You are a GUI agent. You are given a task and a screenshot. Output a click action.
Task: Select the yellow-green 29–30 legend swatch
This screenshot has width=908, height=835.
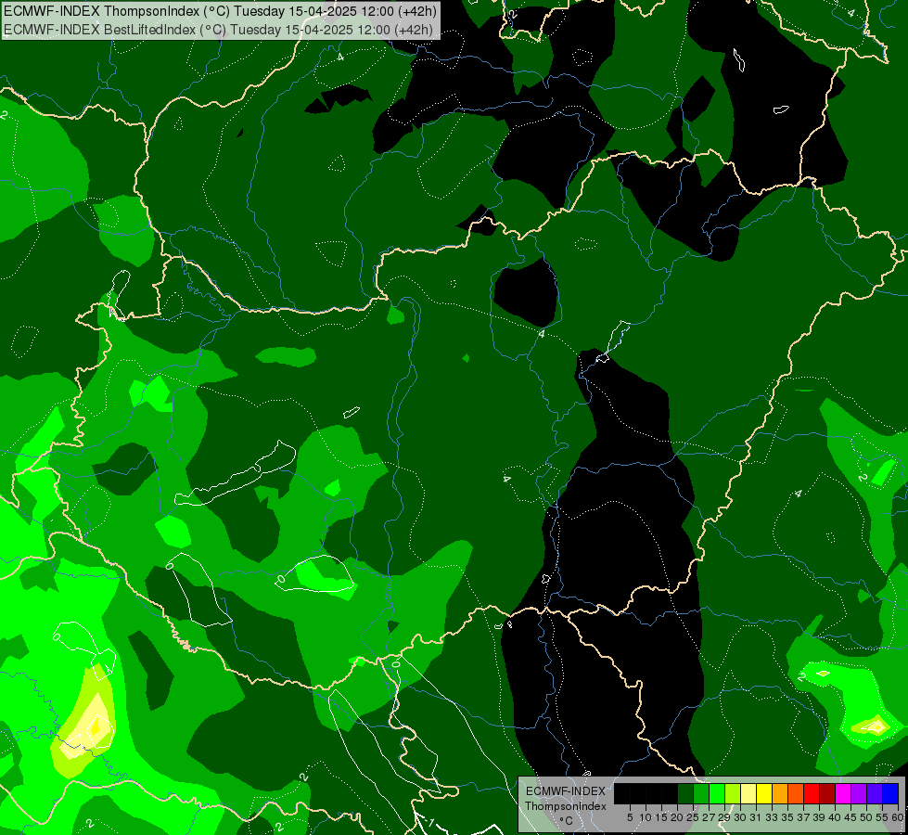point(733,793)
